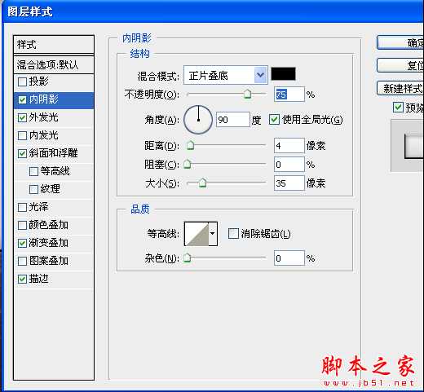This screenshot has height=392, width=424.
Task: Focus the 阻塞 choke value field
Action: (x=289, y=164)
